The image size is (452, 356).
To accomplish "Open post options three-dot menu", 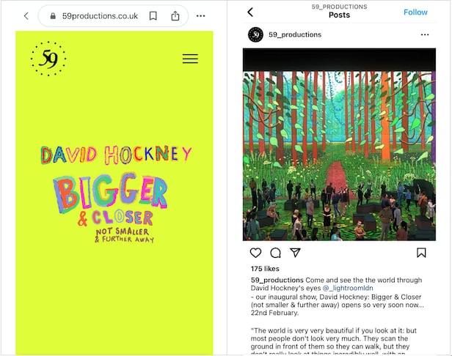I will point(424,34).
